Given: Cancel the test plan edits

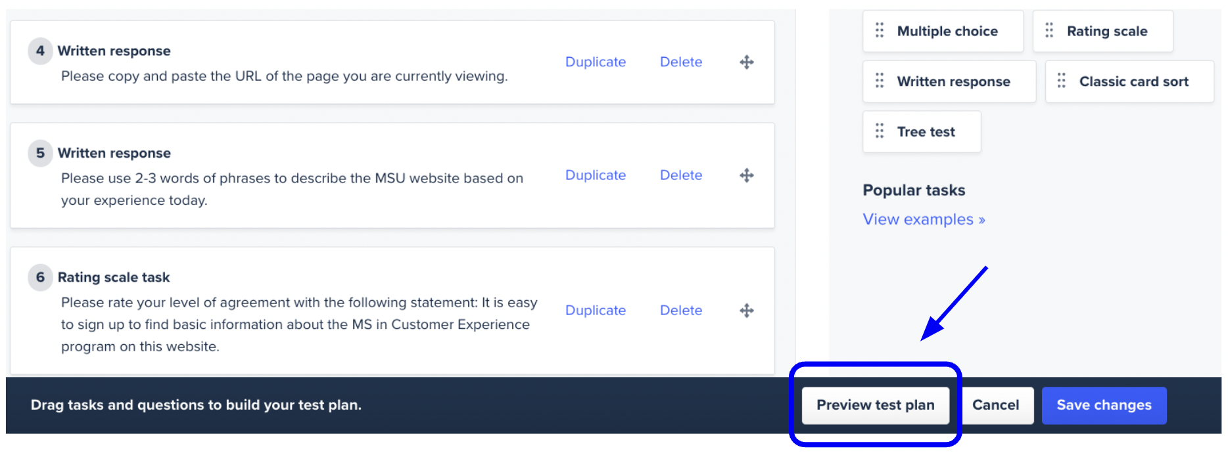Looking at the screenshot, I should tap(996, 405).
